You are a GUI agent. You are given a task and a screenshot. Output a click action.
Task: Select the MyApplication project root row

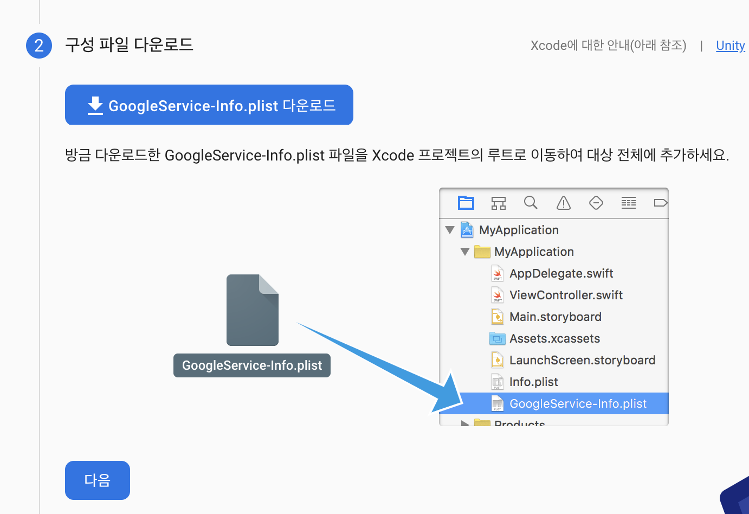(x=554, y=230)
